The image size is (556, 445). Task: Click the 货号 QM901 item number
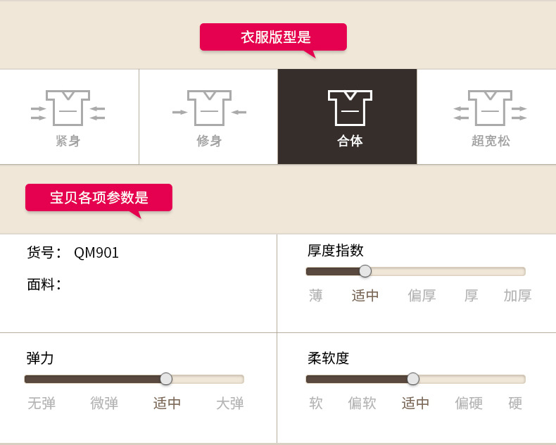96,253
